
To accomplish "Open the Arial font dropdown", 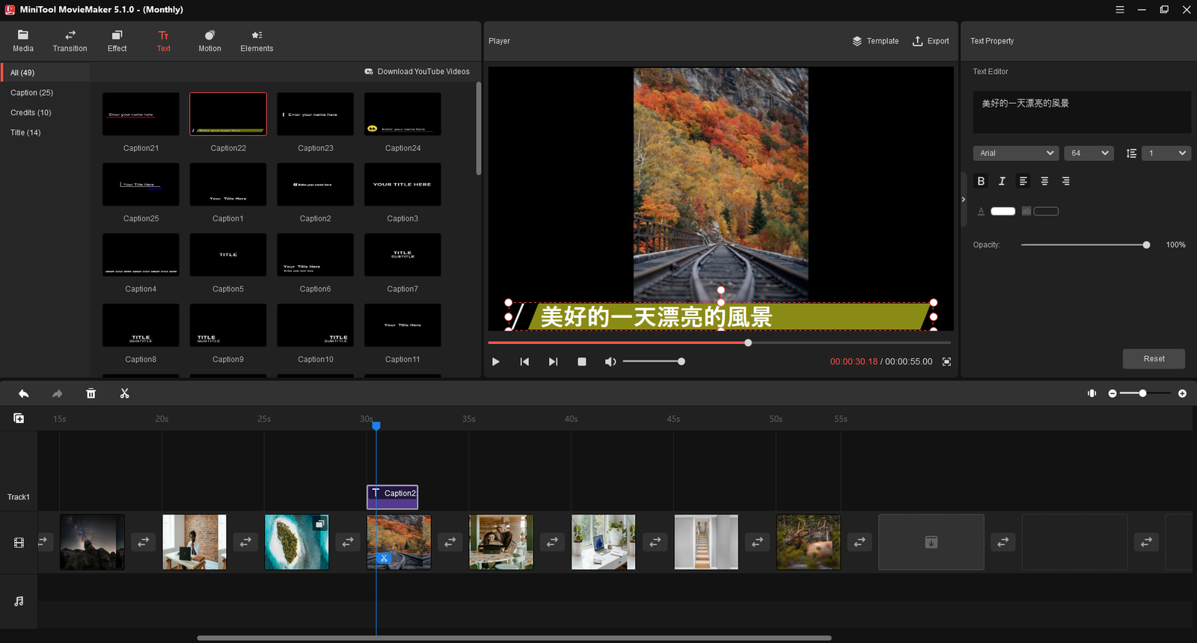I will pyautogui.click(x=1016, y=153).
